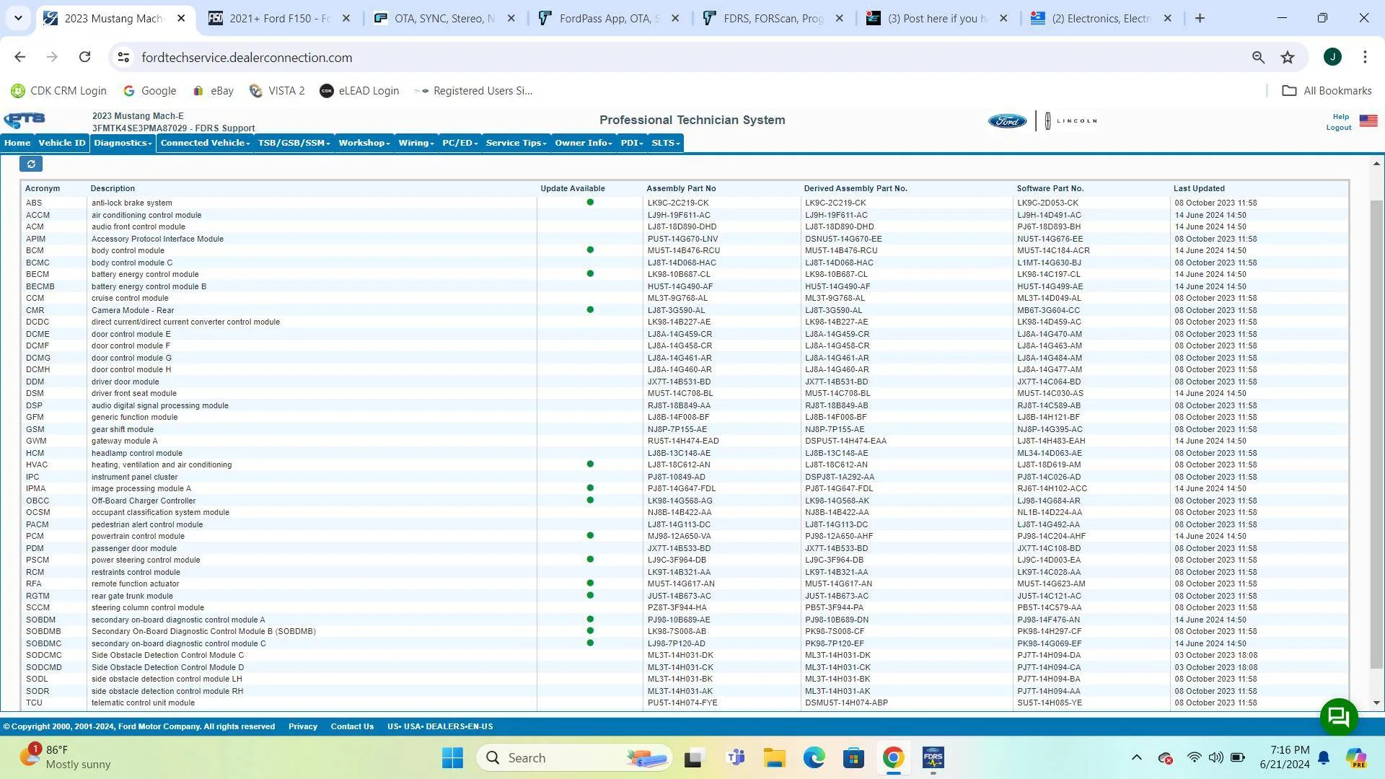
Task: Click the PCM update available green dot
Action: point(590,536)
